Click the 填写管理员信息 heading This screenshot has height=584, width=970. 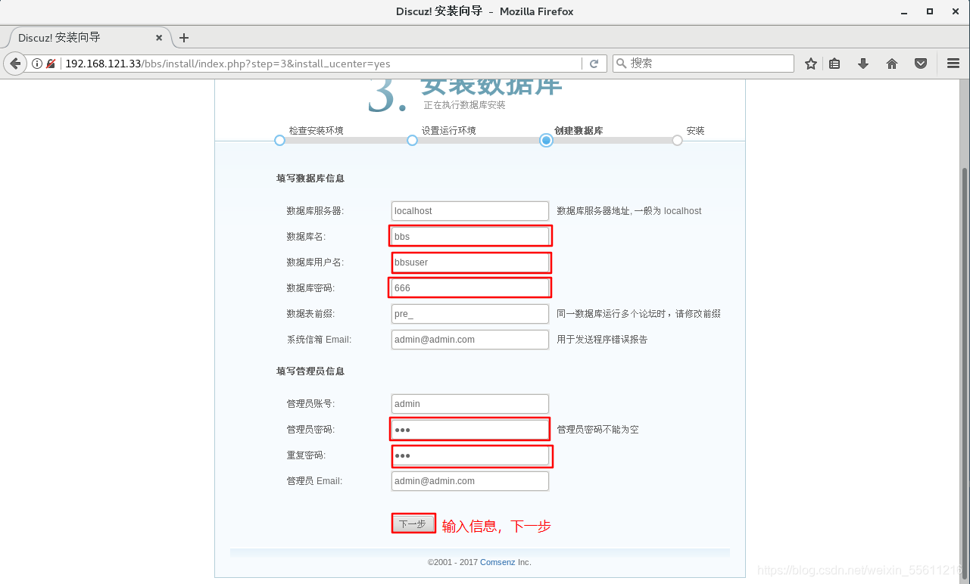click(x=310, y=371)
